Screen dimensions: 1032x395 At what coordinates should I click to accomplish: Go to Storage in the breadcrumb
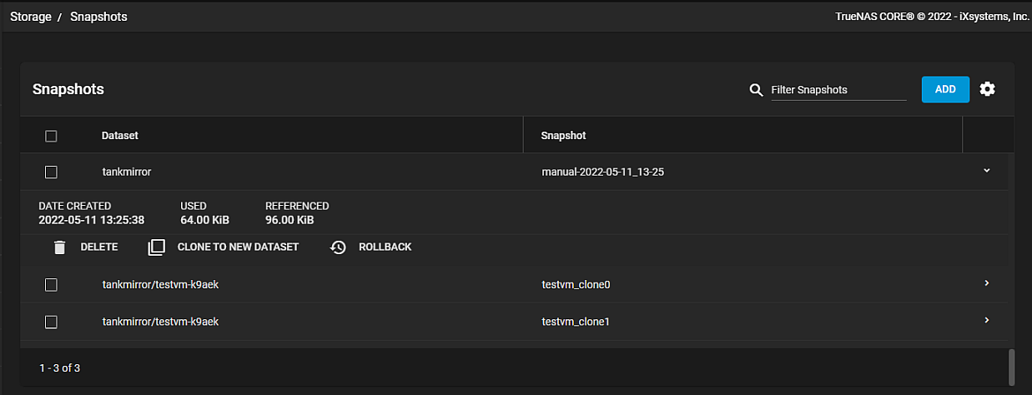[31, 17]
